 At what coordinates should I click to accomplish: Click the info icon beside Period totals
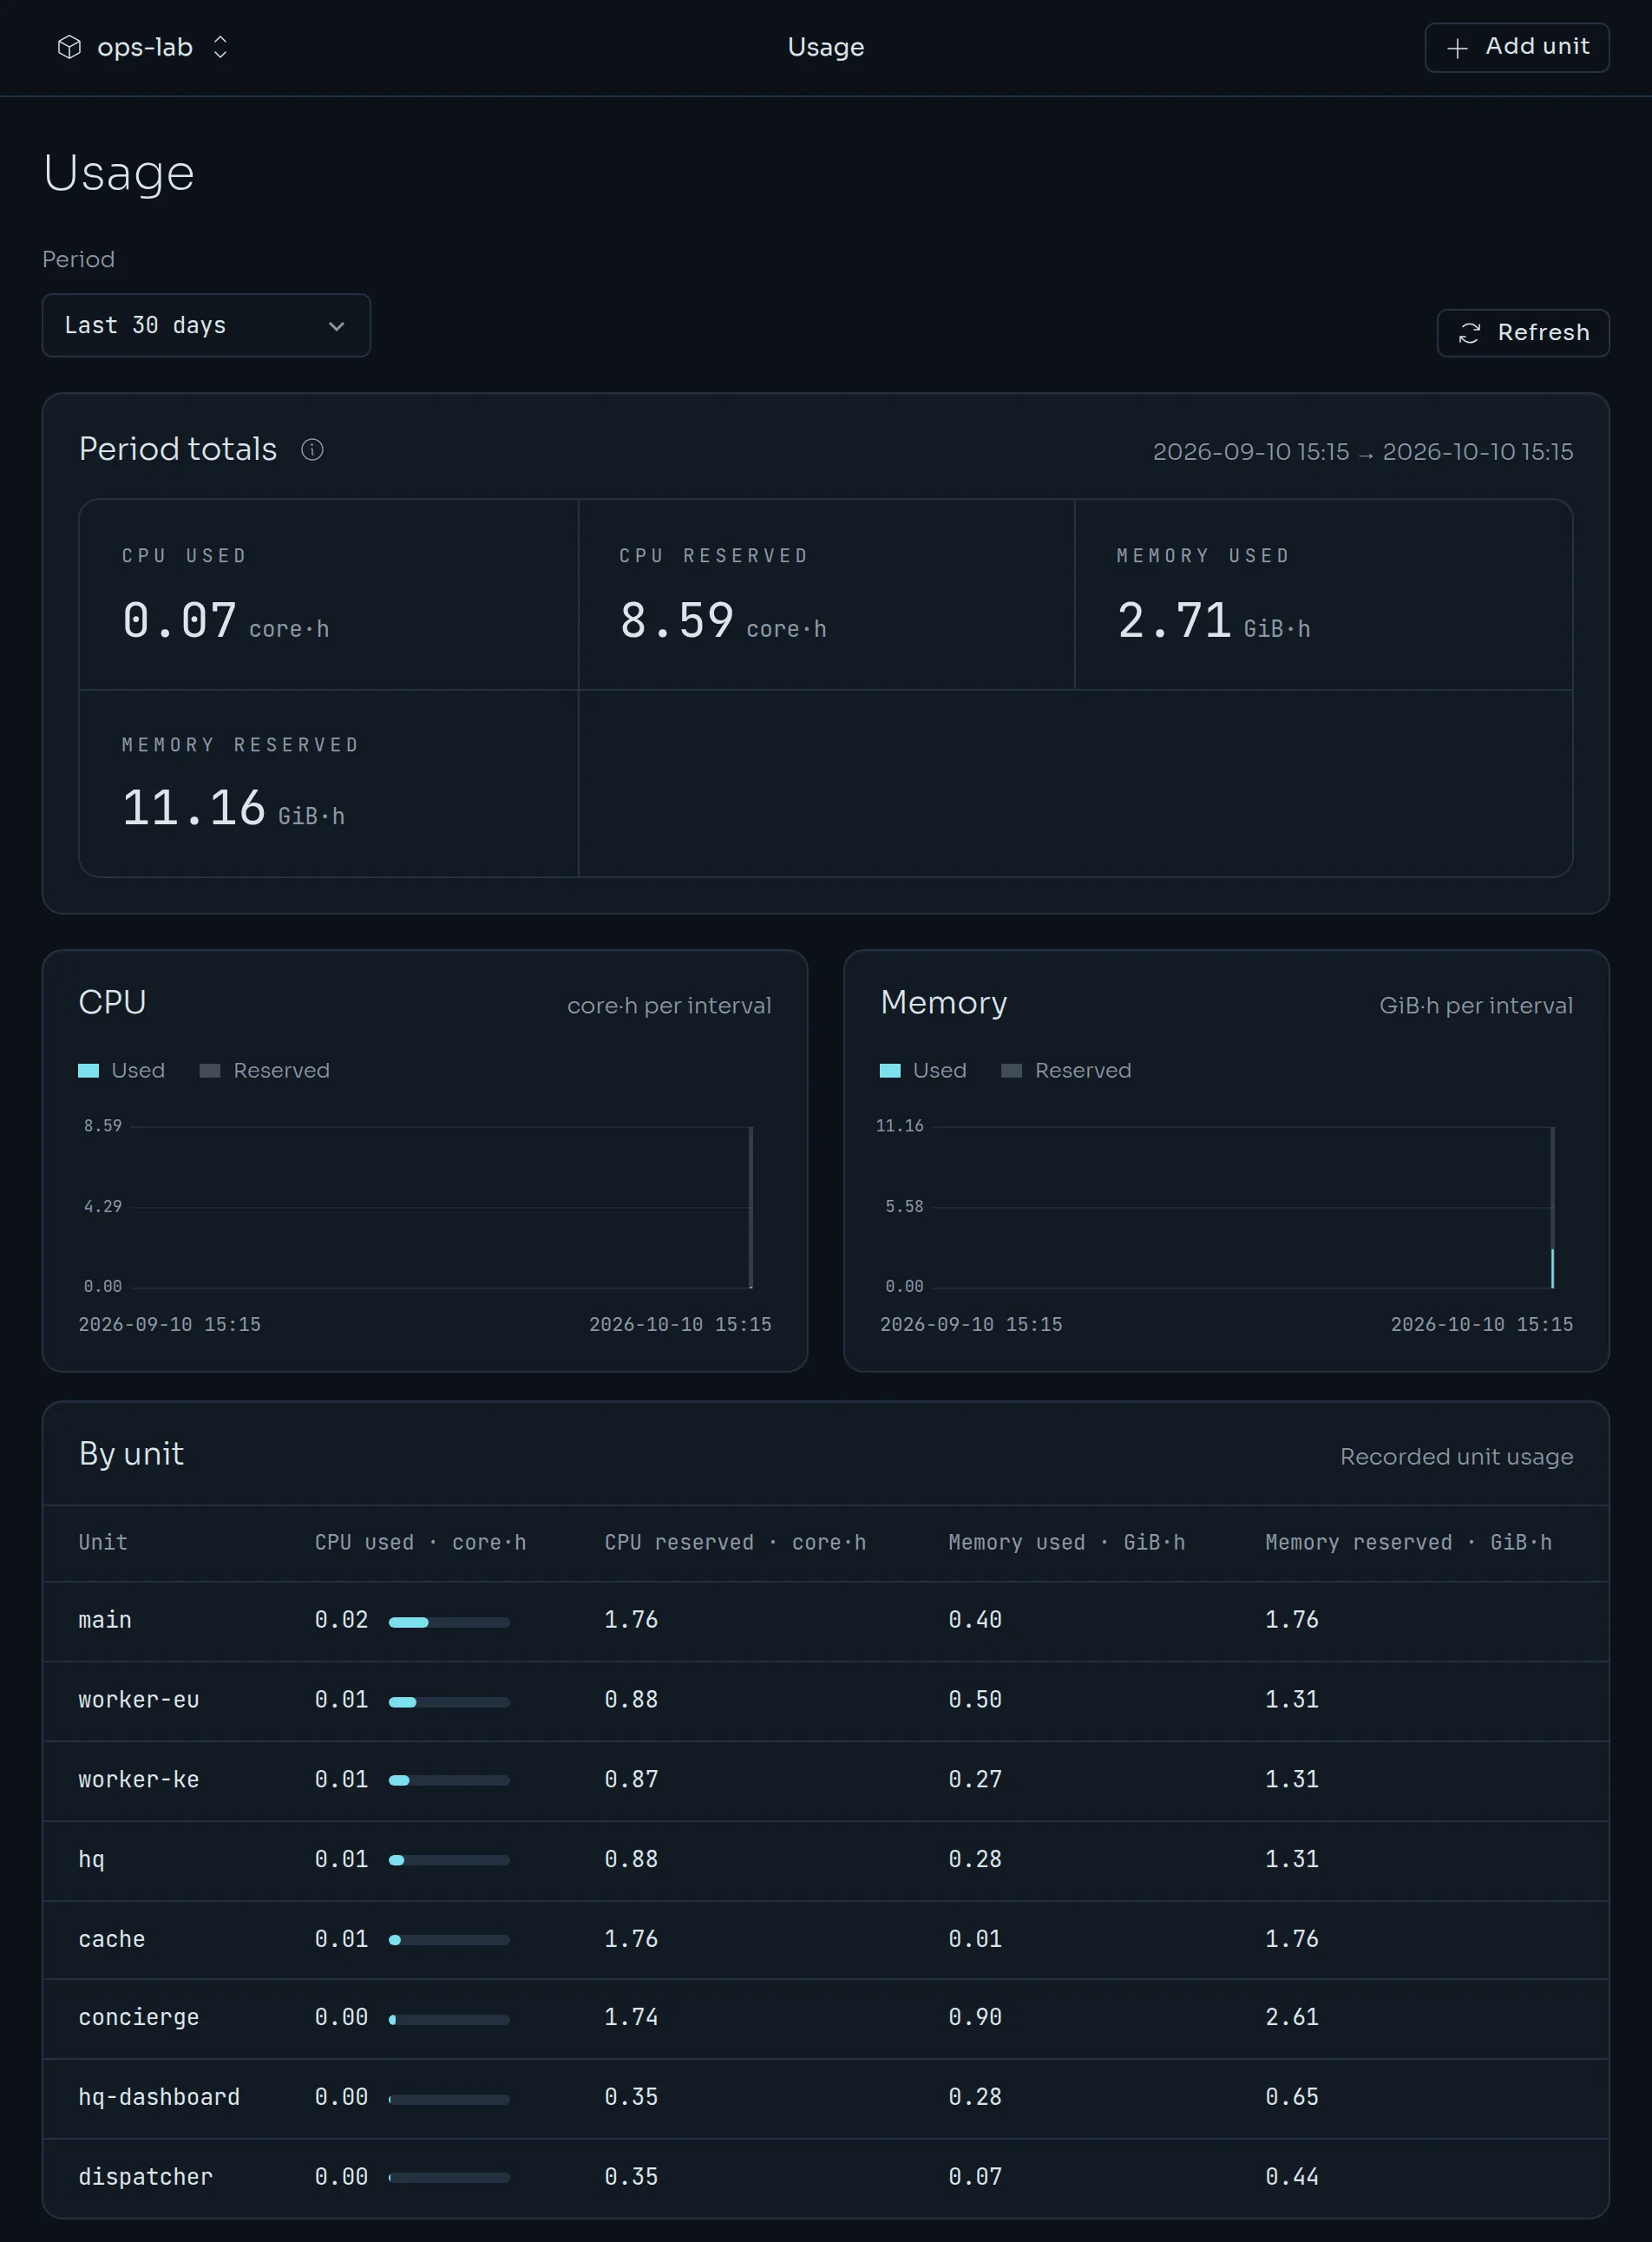[312, 450]
